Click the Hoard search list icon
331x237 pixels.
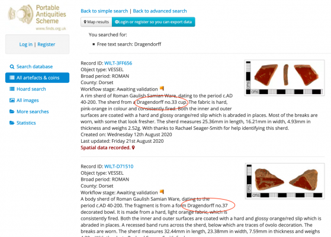click(x=12, y=89)
